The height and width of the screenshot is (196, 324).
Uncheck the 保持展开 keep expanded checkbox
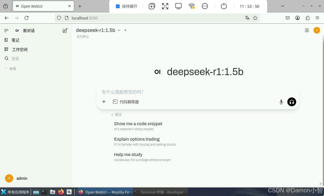point(118,6)
